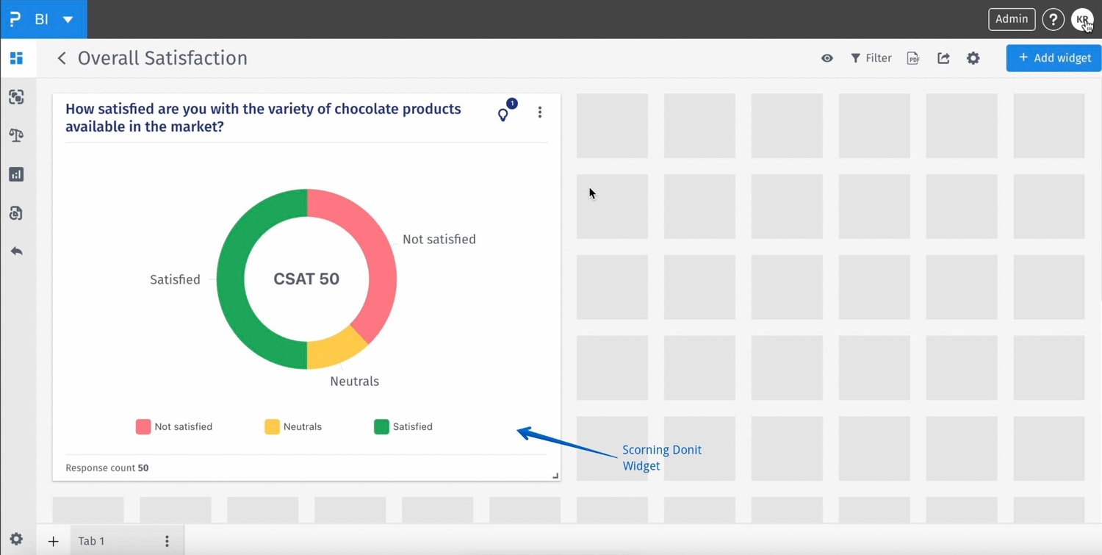Open the bar chart report sidebar icon
Image resolution: width=1102 pixels, height=555 pixels.
[16, 174]
